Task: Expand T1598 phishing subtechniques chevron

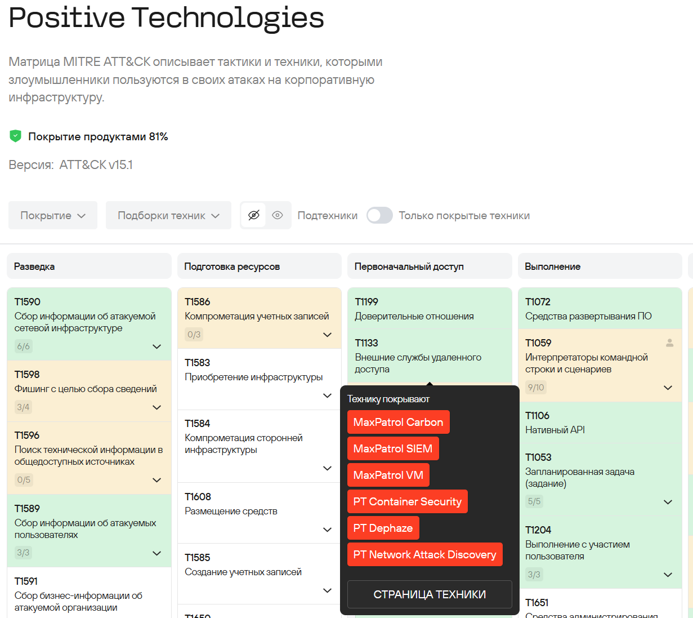Action: point(157,407)
